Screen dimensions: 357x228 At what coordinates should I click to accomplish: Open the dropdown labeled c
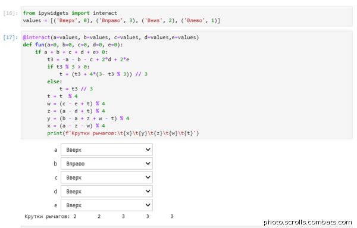click(x=107, y=177)
